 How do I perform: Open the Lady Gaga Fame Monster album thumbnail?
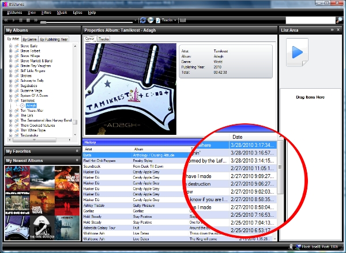[42, 228]
